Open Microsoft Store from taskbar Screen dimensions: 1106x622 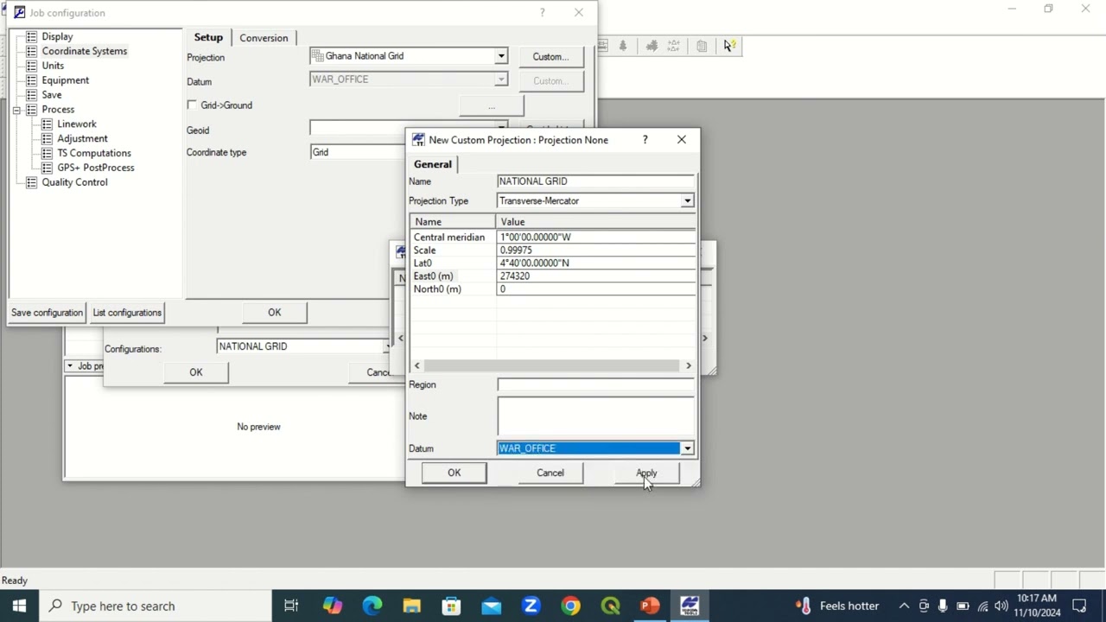[451, 606]
